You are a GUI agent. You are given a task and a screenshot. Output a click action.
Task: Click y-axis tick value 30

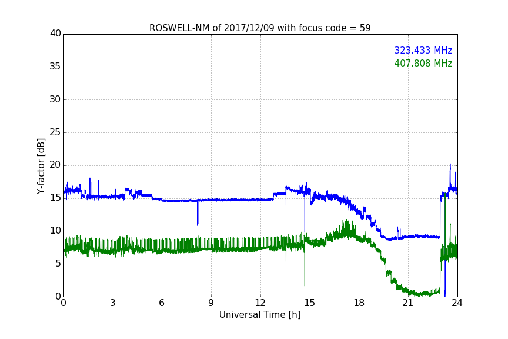click(x=55, y=99)
